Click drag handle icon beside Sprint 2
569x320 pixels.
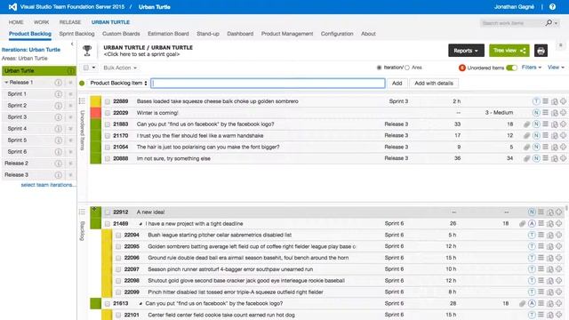coord(70,106)
